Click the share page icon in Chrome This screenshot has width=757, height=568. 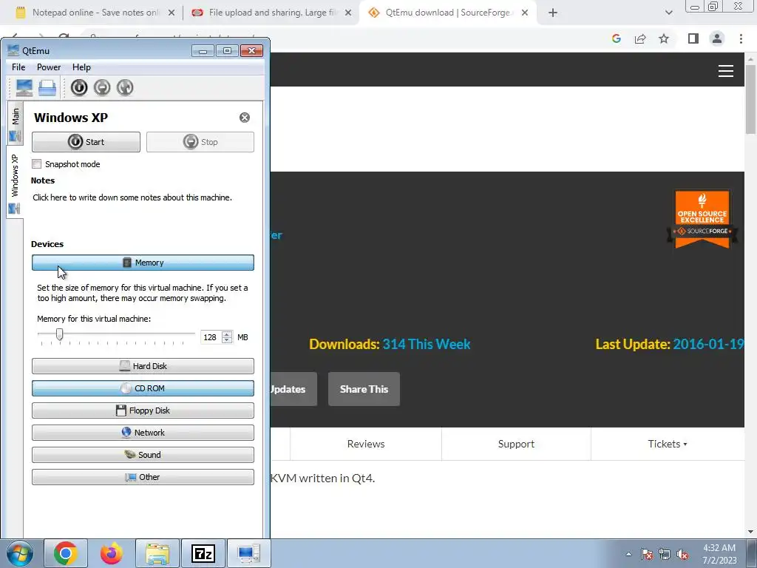pos(640,38)
